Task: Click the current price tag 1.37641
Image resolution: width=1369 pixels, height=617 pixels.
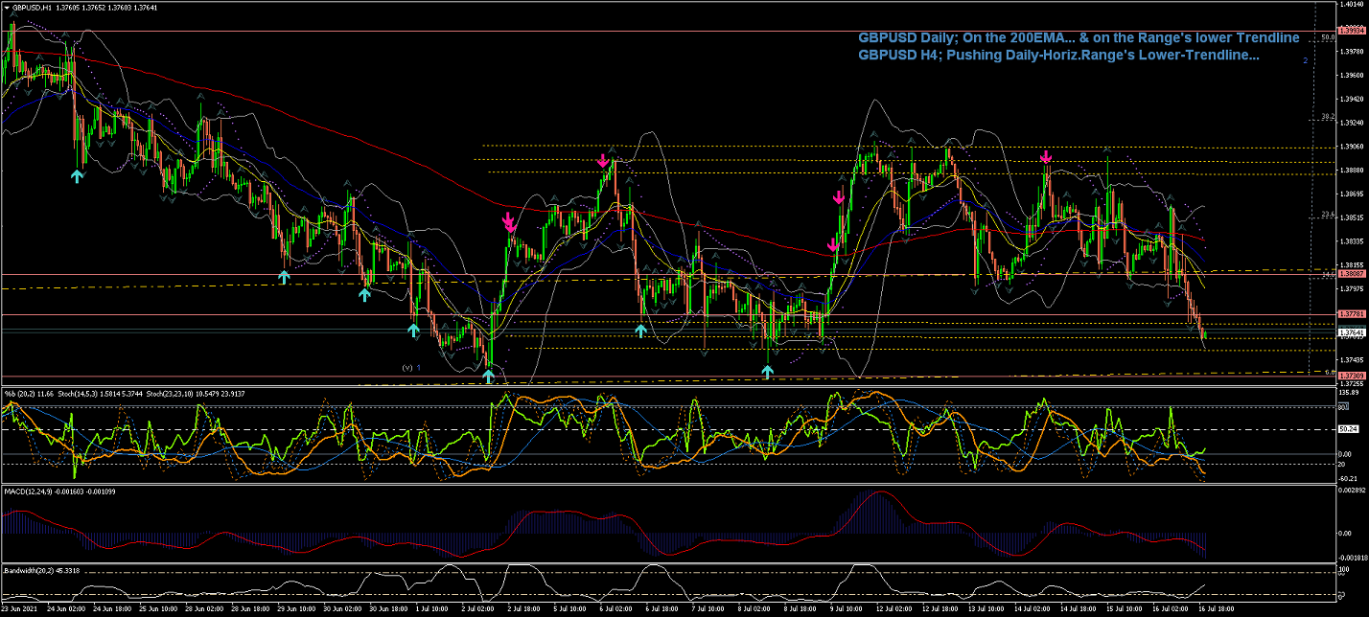Action: 1352,332
